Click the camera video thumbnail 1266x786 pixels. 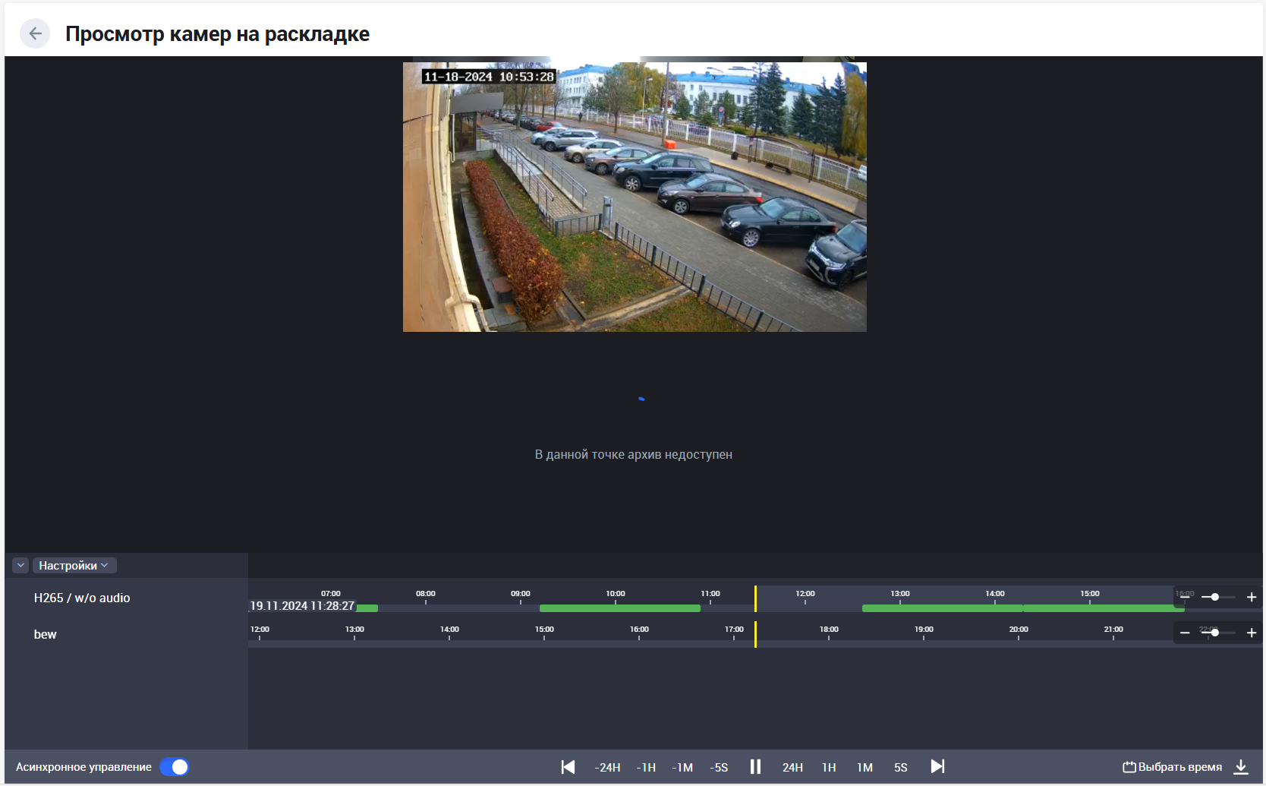pos(635,197)
